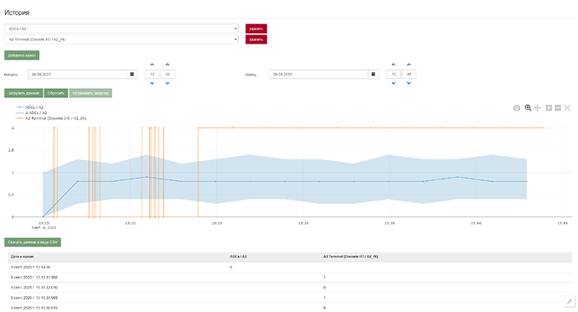Screen dimensions: 578x312
Task: Zoom out the chart with minus icon
Action: tap(558, 108)
